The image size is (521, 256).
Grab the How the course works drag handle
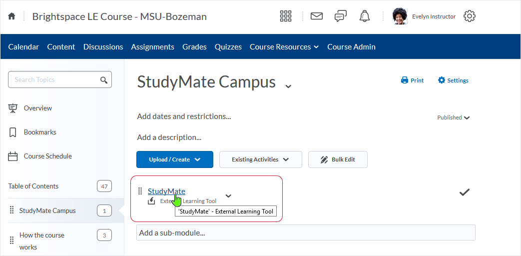pos(11,240)
